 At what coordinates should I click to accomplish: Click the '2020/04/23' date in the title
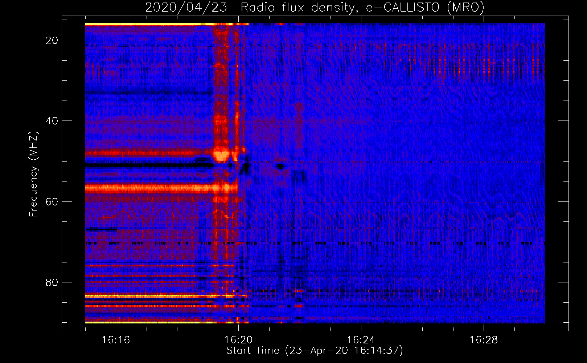[186, 7]
